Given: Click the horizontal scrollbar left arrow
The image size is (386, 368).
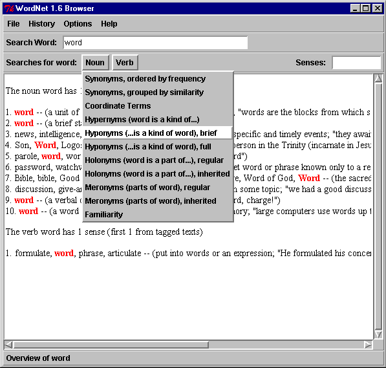Looking at the screenshot, I should 8,345.
